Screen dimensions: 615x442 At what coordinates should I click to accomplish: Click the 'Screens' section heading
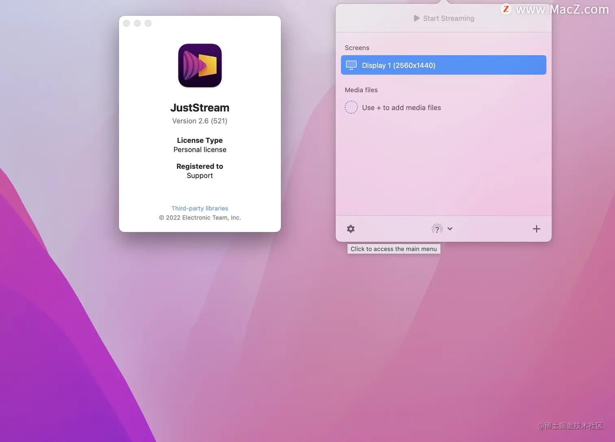[x=357, y=48]
